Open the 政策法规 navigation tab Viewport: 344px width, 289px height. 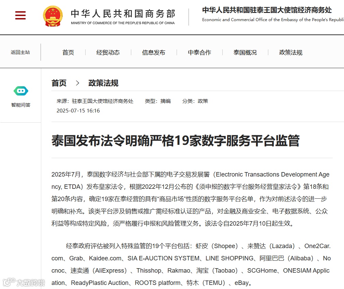(291, 52)
